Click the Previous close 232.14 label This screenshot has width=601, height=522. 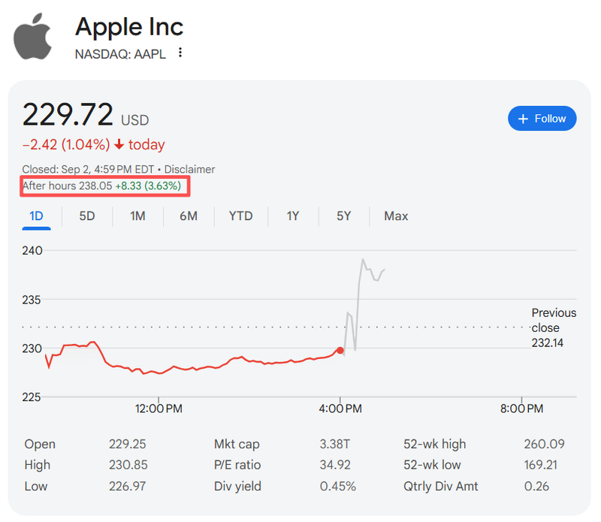pyautogui.click(x=554, y=327)
